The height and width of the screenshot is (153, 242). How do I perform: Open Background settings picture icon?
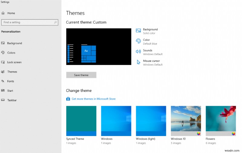point(138,31)
